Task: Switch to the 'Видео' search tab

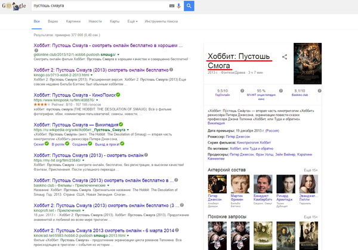Action: tap(53, 21)
